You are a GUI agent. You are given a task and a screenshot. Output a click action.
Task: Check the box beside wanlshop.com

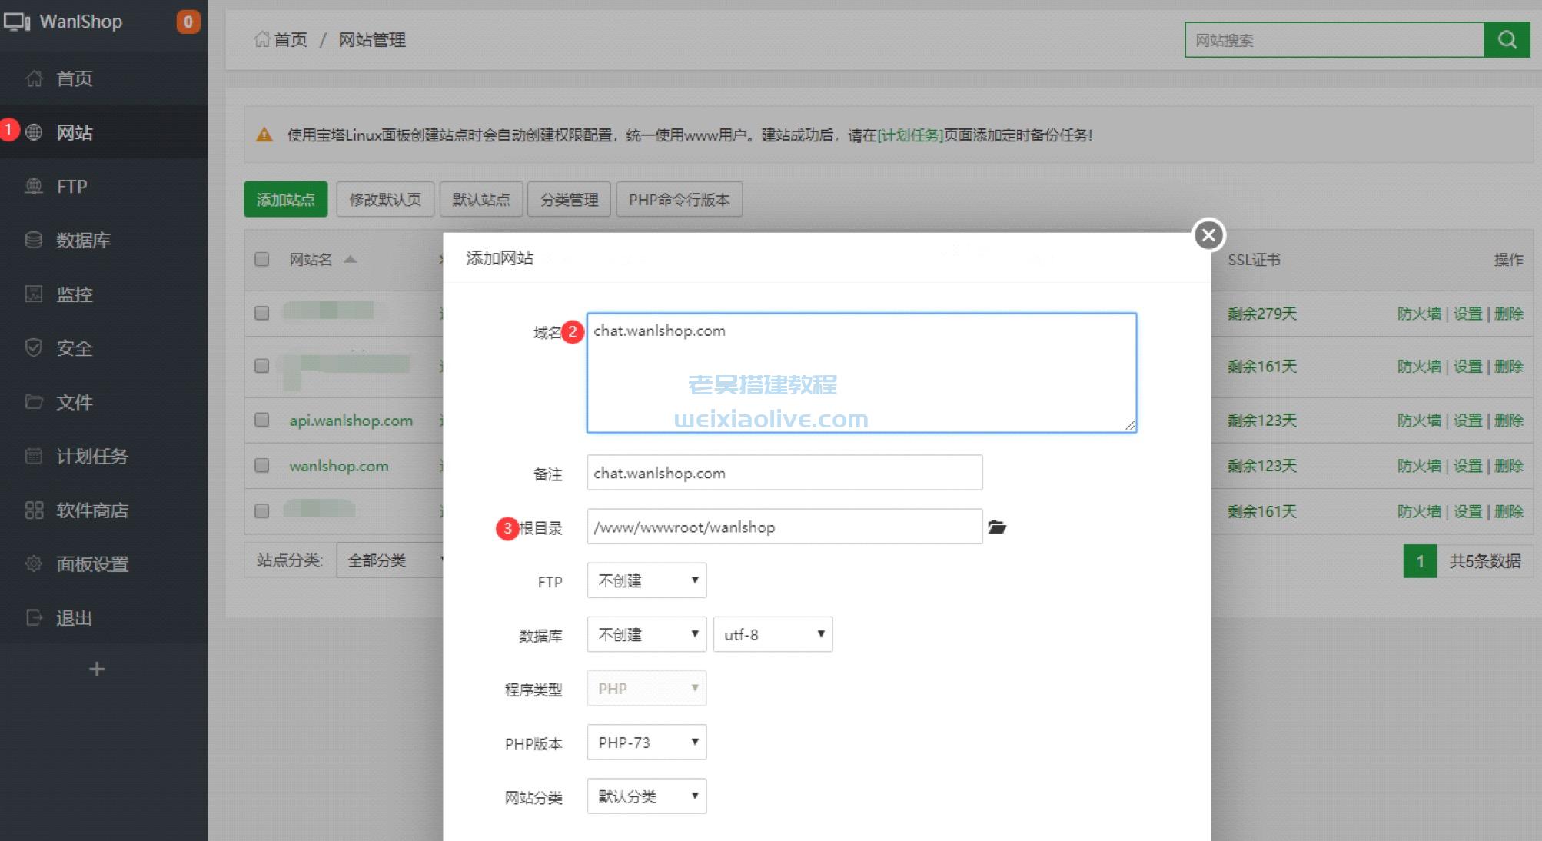click(x=261, y=466)
